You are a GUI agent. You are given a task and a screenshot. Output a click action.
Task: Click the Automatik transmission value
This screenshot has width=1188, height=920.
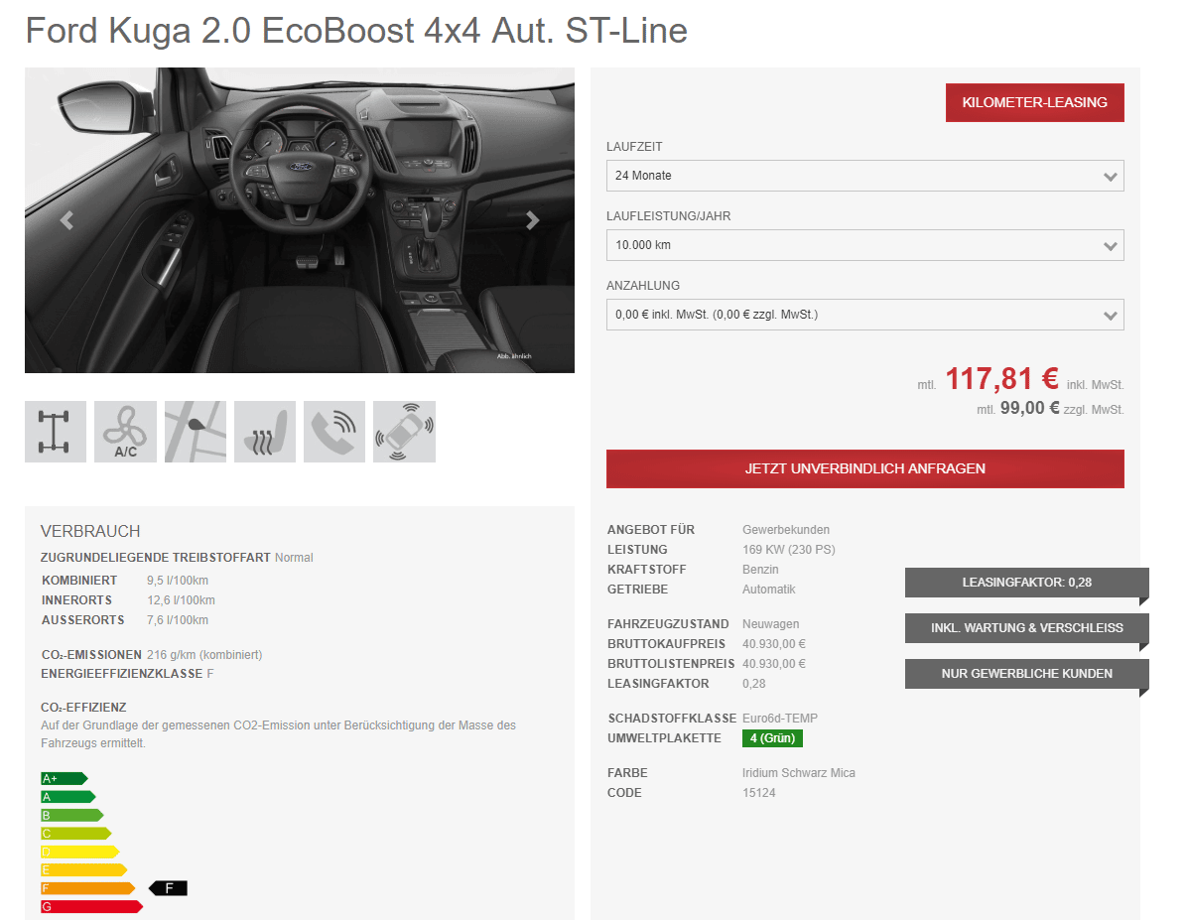click(769, 589)
